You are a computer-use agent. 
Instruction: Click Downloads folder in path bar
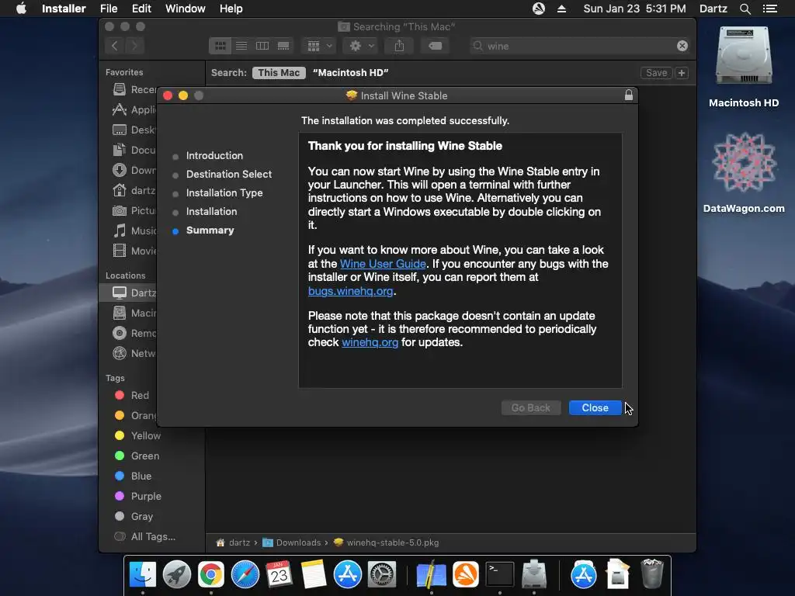pyautogui.click(x=292, y=542)
